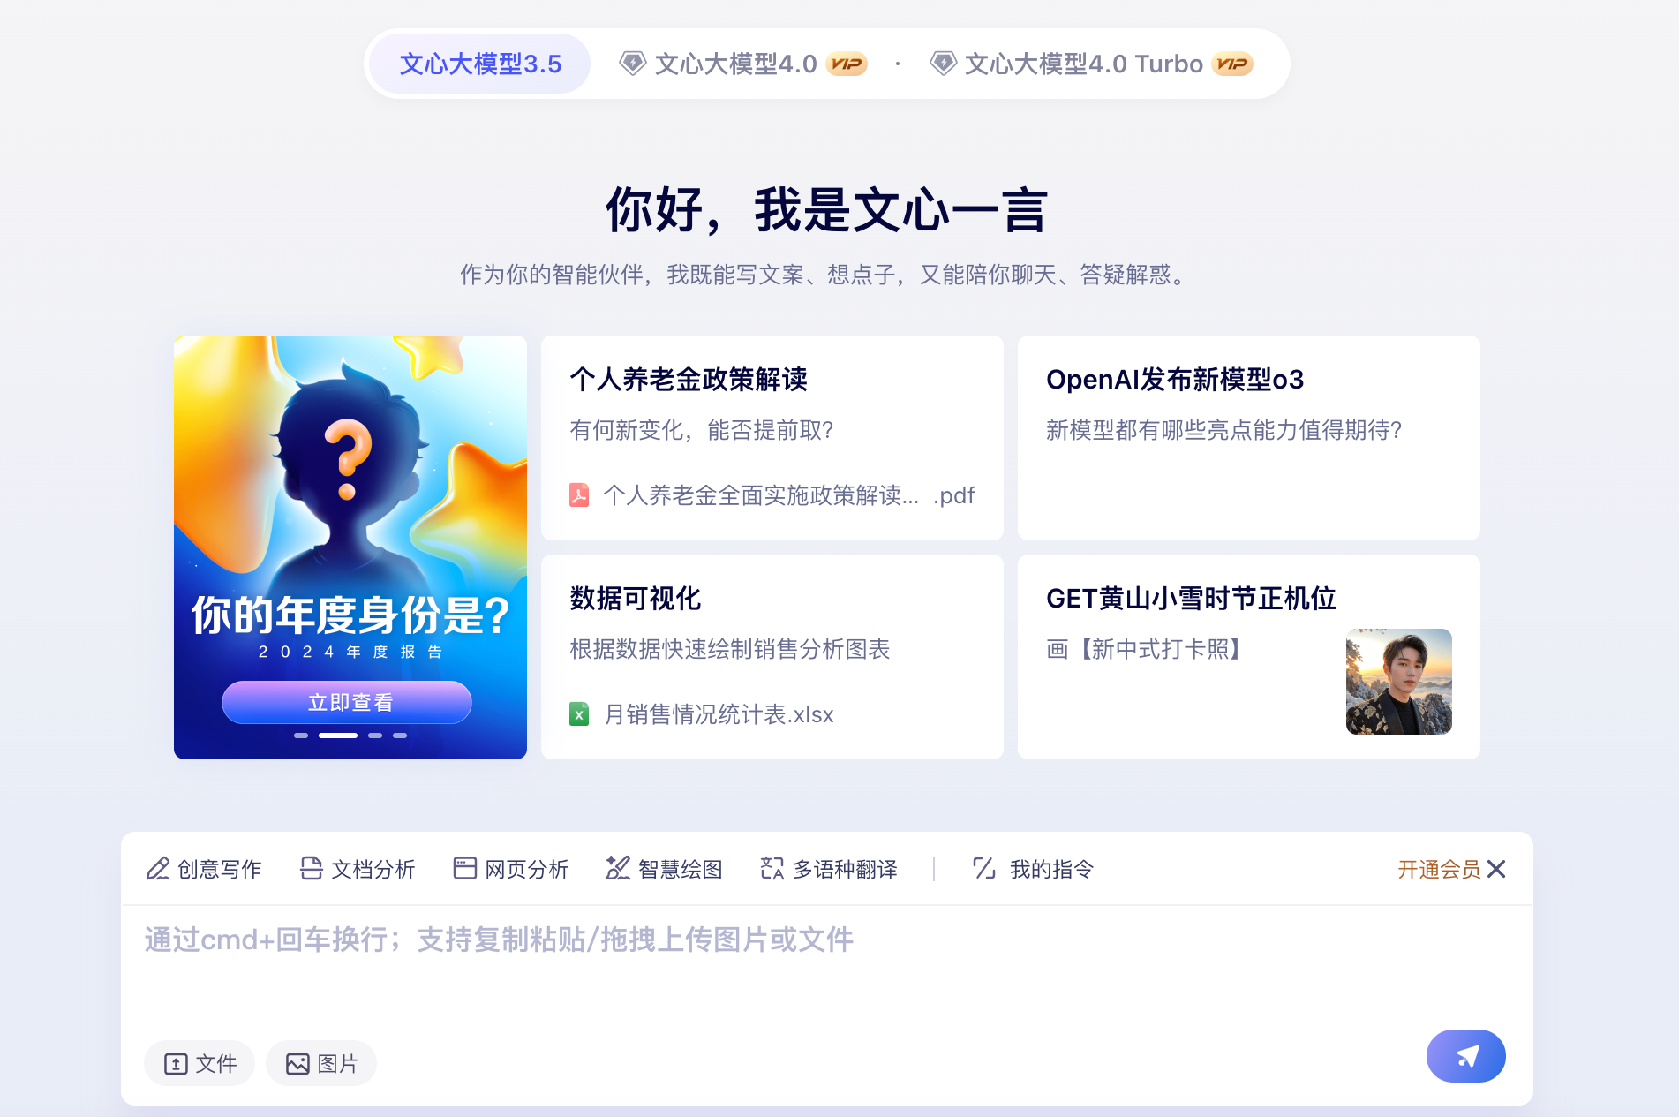The height and width of the screenshot is (1117, 1679).
Task: Attach a file with 文件 button
Action: point(200,1063)
